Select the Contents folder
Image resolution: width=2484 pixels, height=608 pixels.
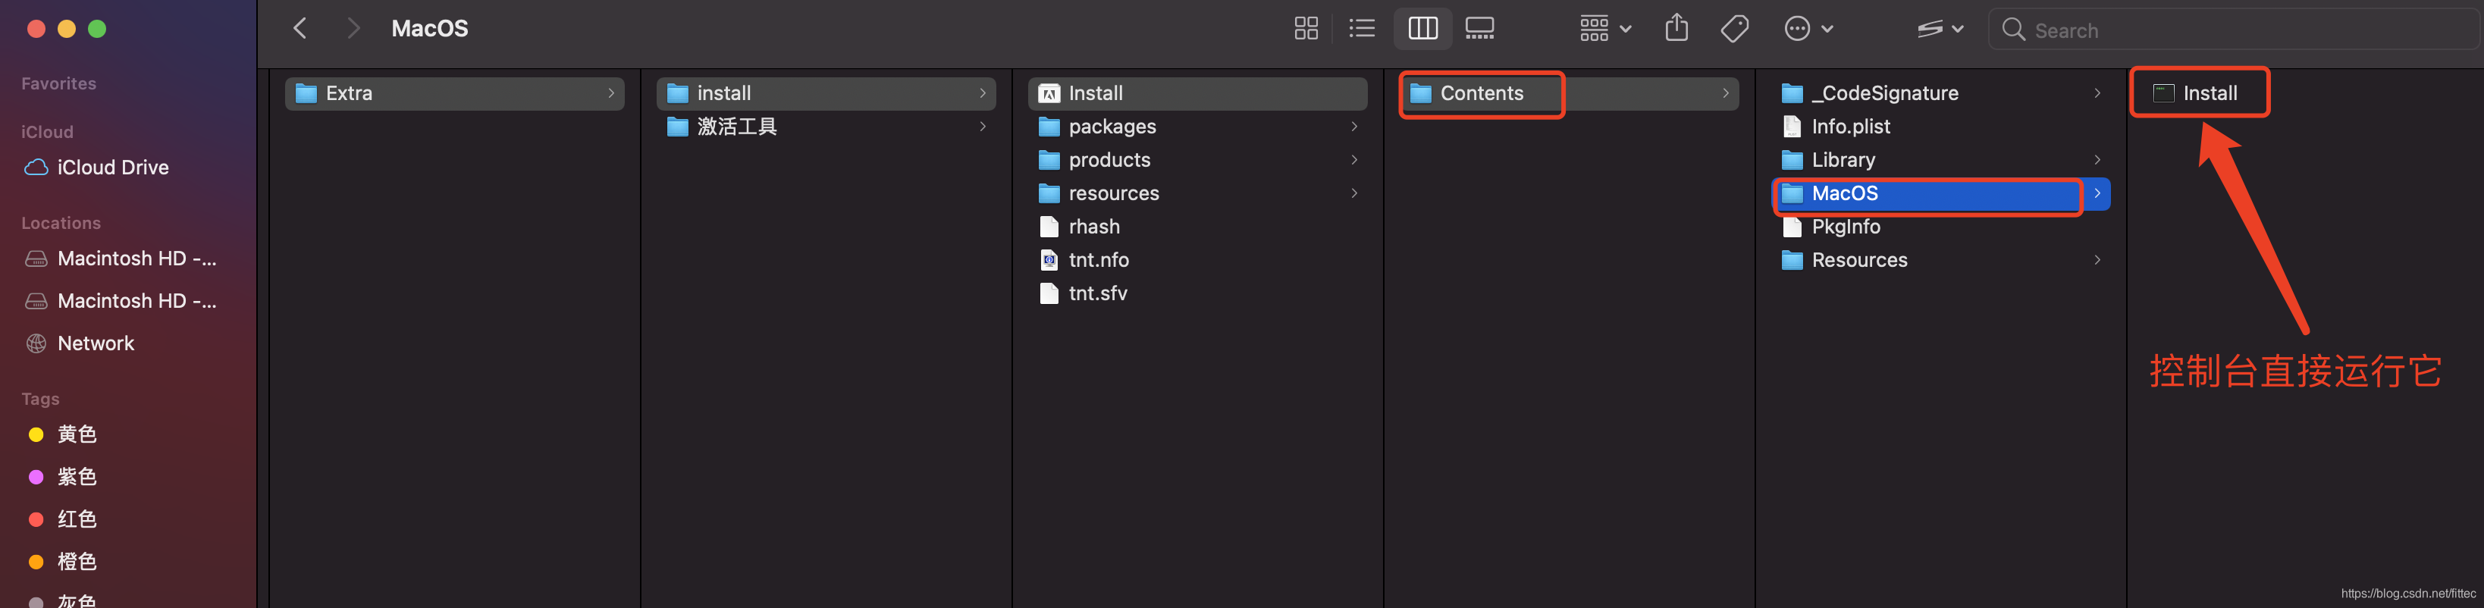[x=1569, y=93]
